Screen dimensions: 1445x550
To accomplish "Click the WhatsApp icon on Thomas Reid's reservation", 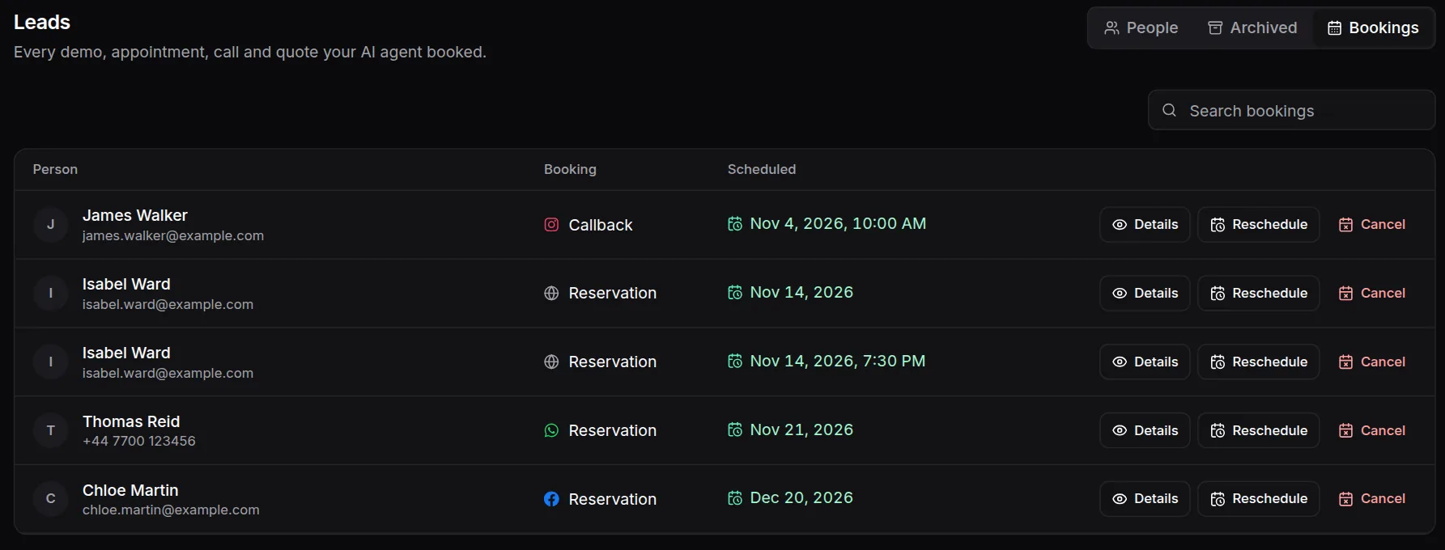I will [551, 430].
